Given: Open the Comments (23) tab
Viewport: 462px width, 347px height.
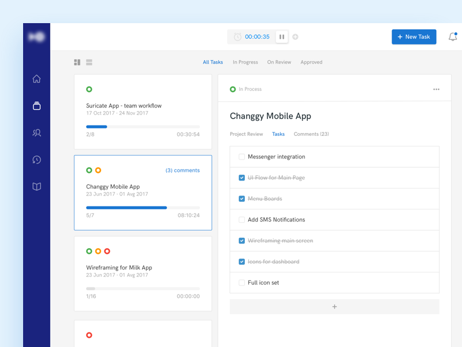Looking at the screenshot, I should point(311,134).
